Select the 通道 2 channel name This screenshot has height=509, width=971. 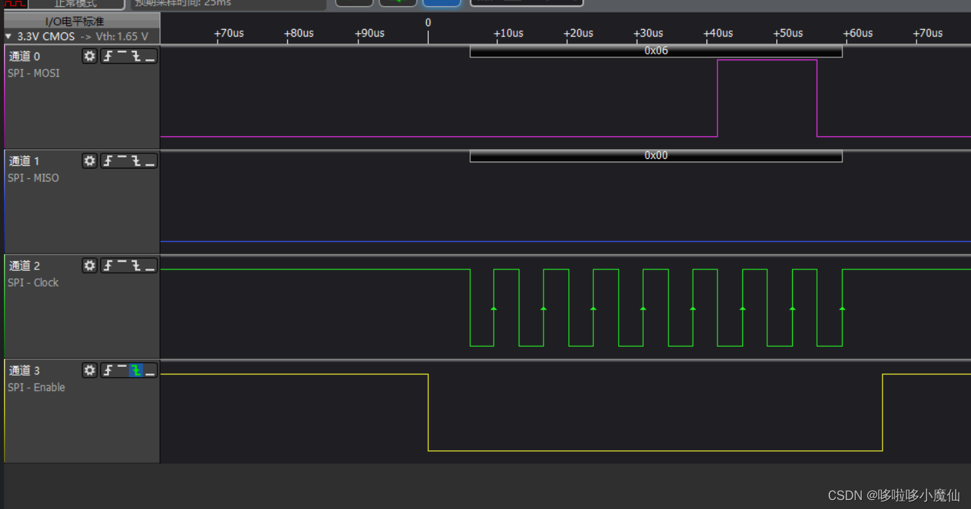click(24, 266)
